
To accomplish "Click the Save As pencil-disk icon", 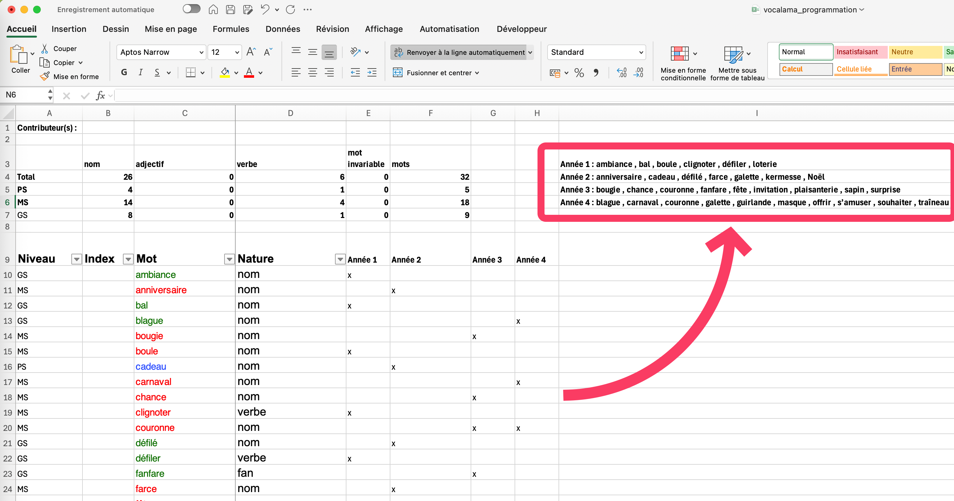I will 248,9.
